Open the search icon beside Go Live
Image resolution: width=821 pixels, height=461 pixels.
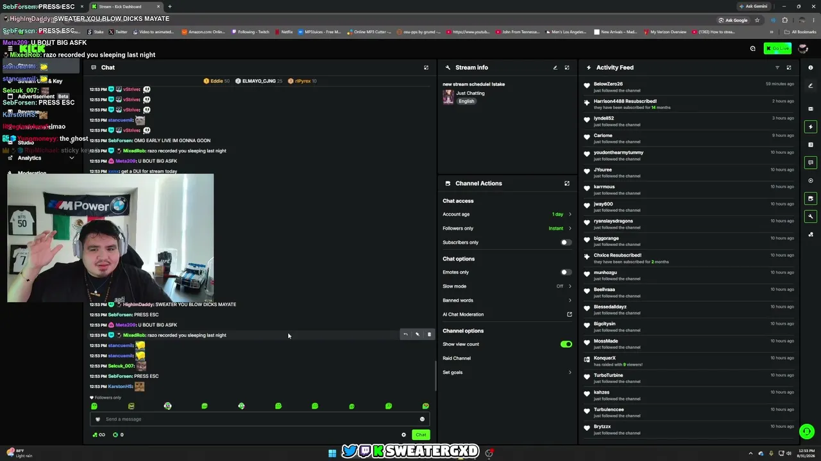(x=753, y=49)
